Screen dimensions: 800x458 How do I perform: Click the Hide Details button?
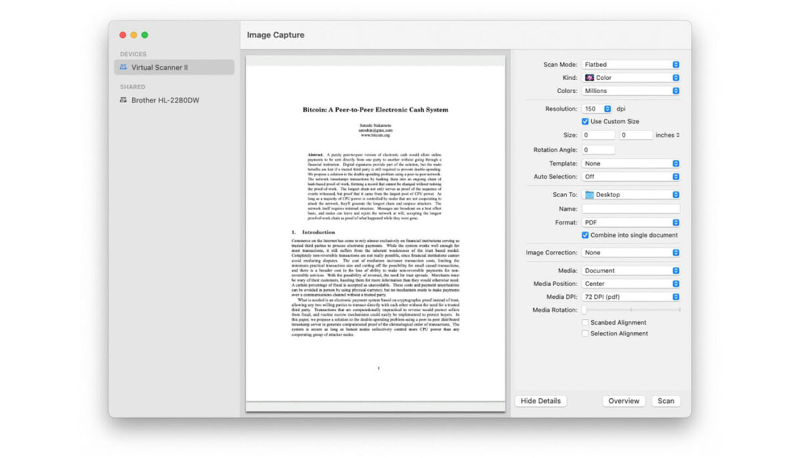coord(541,401)
